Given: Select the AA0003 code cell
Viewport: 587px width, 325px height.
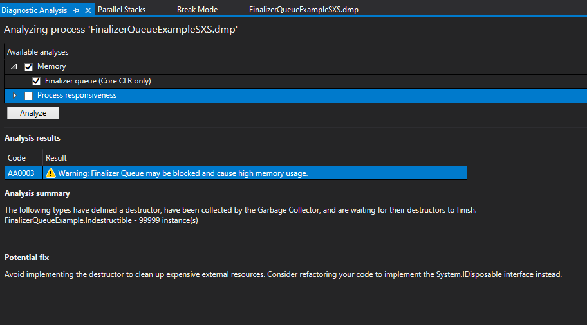Looking at the screenshot, I should coord(24,173).
